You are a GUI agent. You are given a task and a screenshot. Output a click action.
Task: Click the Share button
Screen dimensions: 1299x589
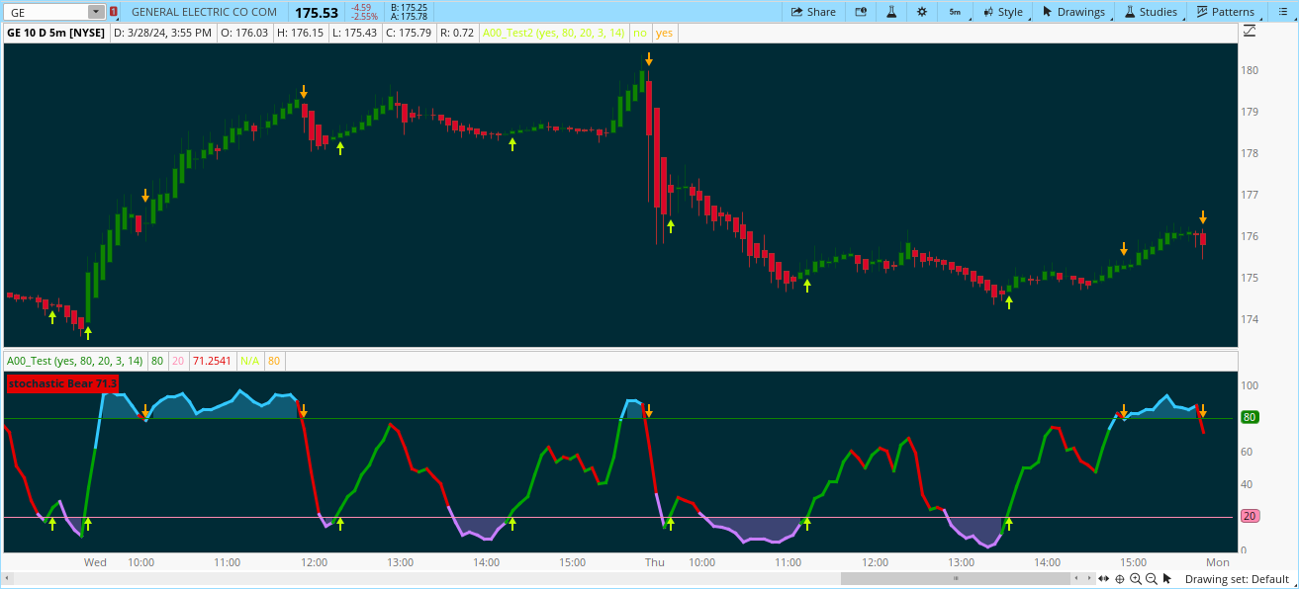click(x=813, y=12)
